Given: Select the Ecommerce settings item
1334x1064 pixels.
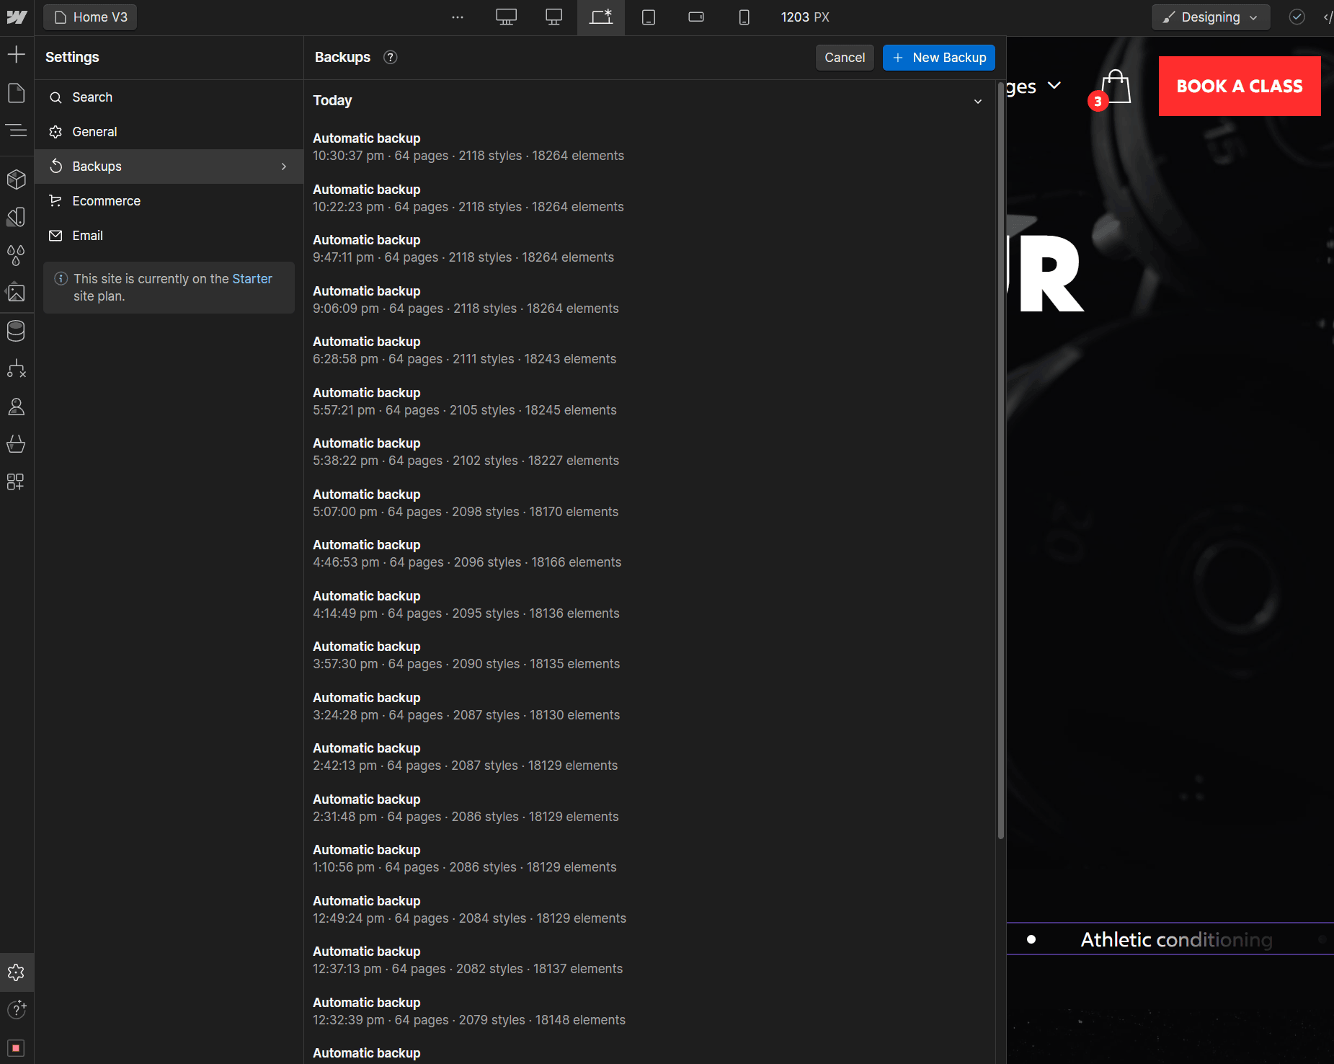Looking at the screenshot, I should (169, 201).
